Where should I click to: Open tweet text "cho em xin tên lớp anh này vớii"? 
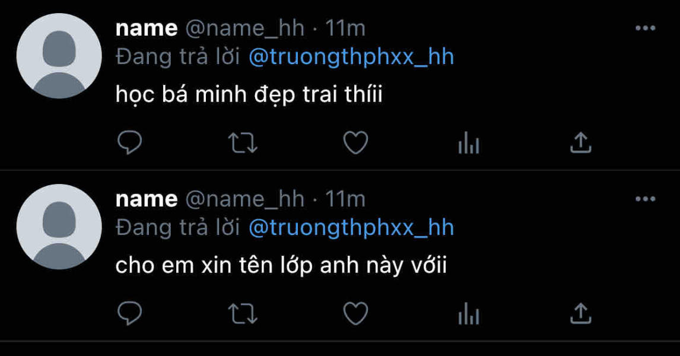click(x=281, y=265)
